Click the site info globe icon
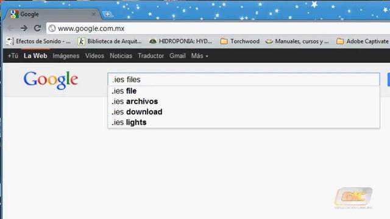The height and width of the screenshot is (219, 390). (x=52, y=29)
